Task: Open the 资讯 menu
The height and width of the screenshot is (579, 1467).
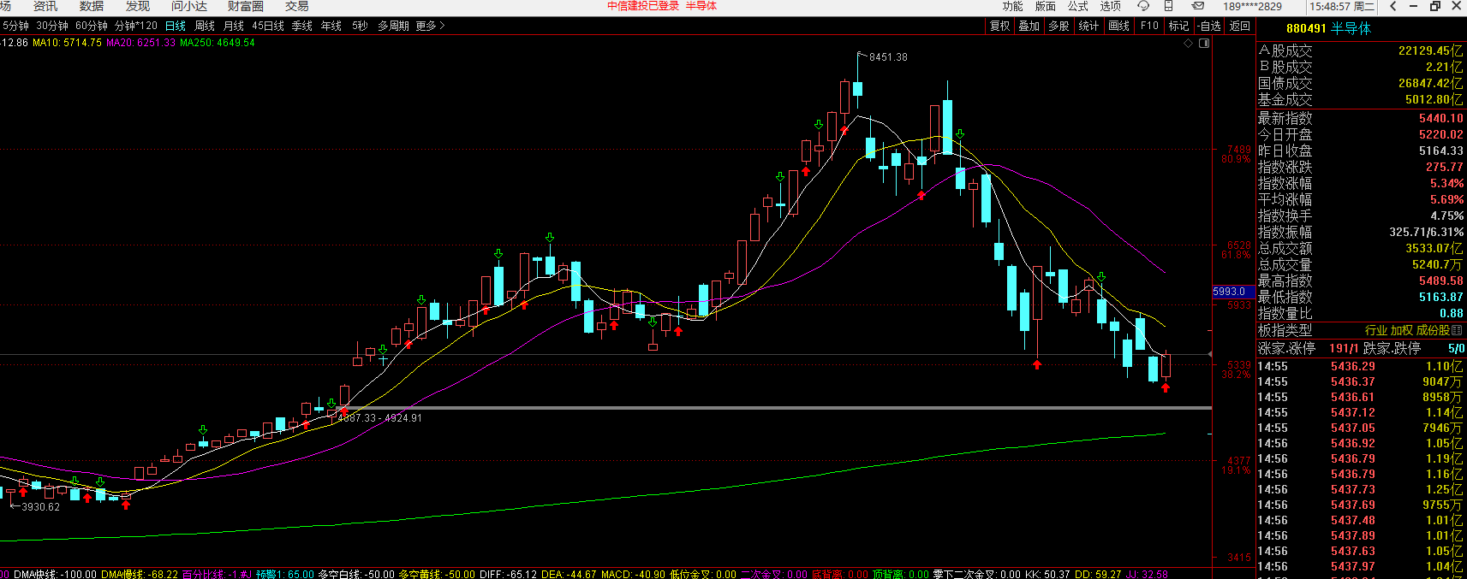Action: 45,6
